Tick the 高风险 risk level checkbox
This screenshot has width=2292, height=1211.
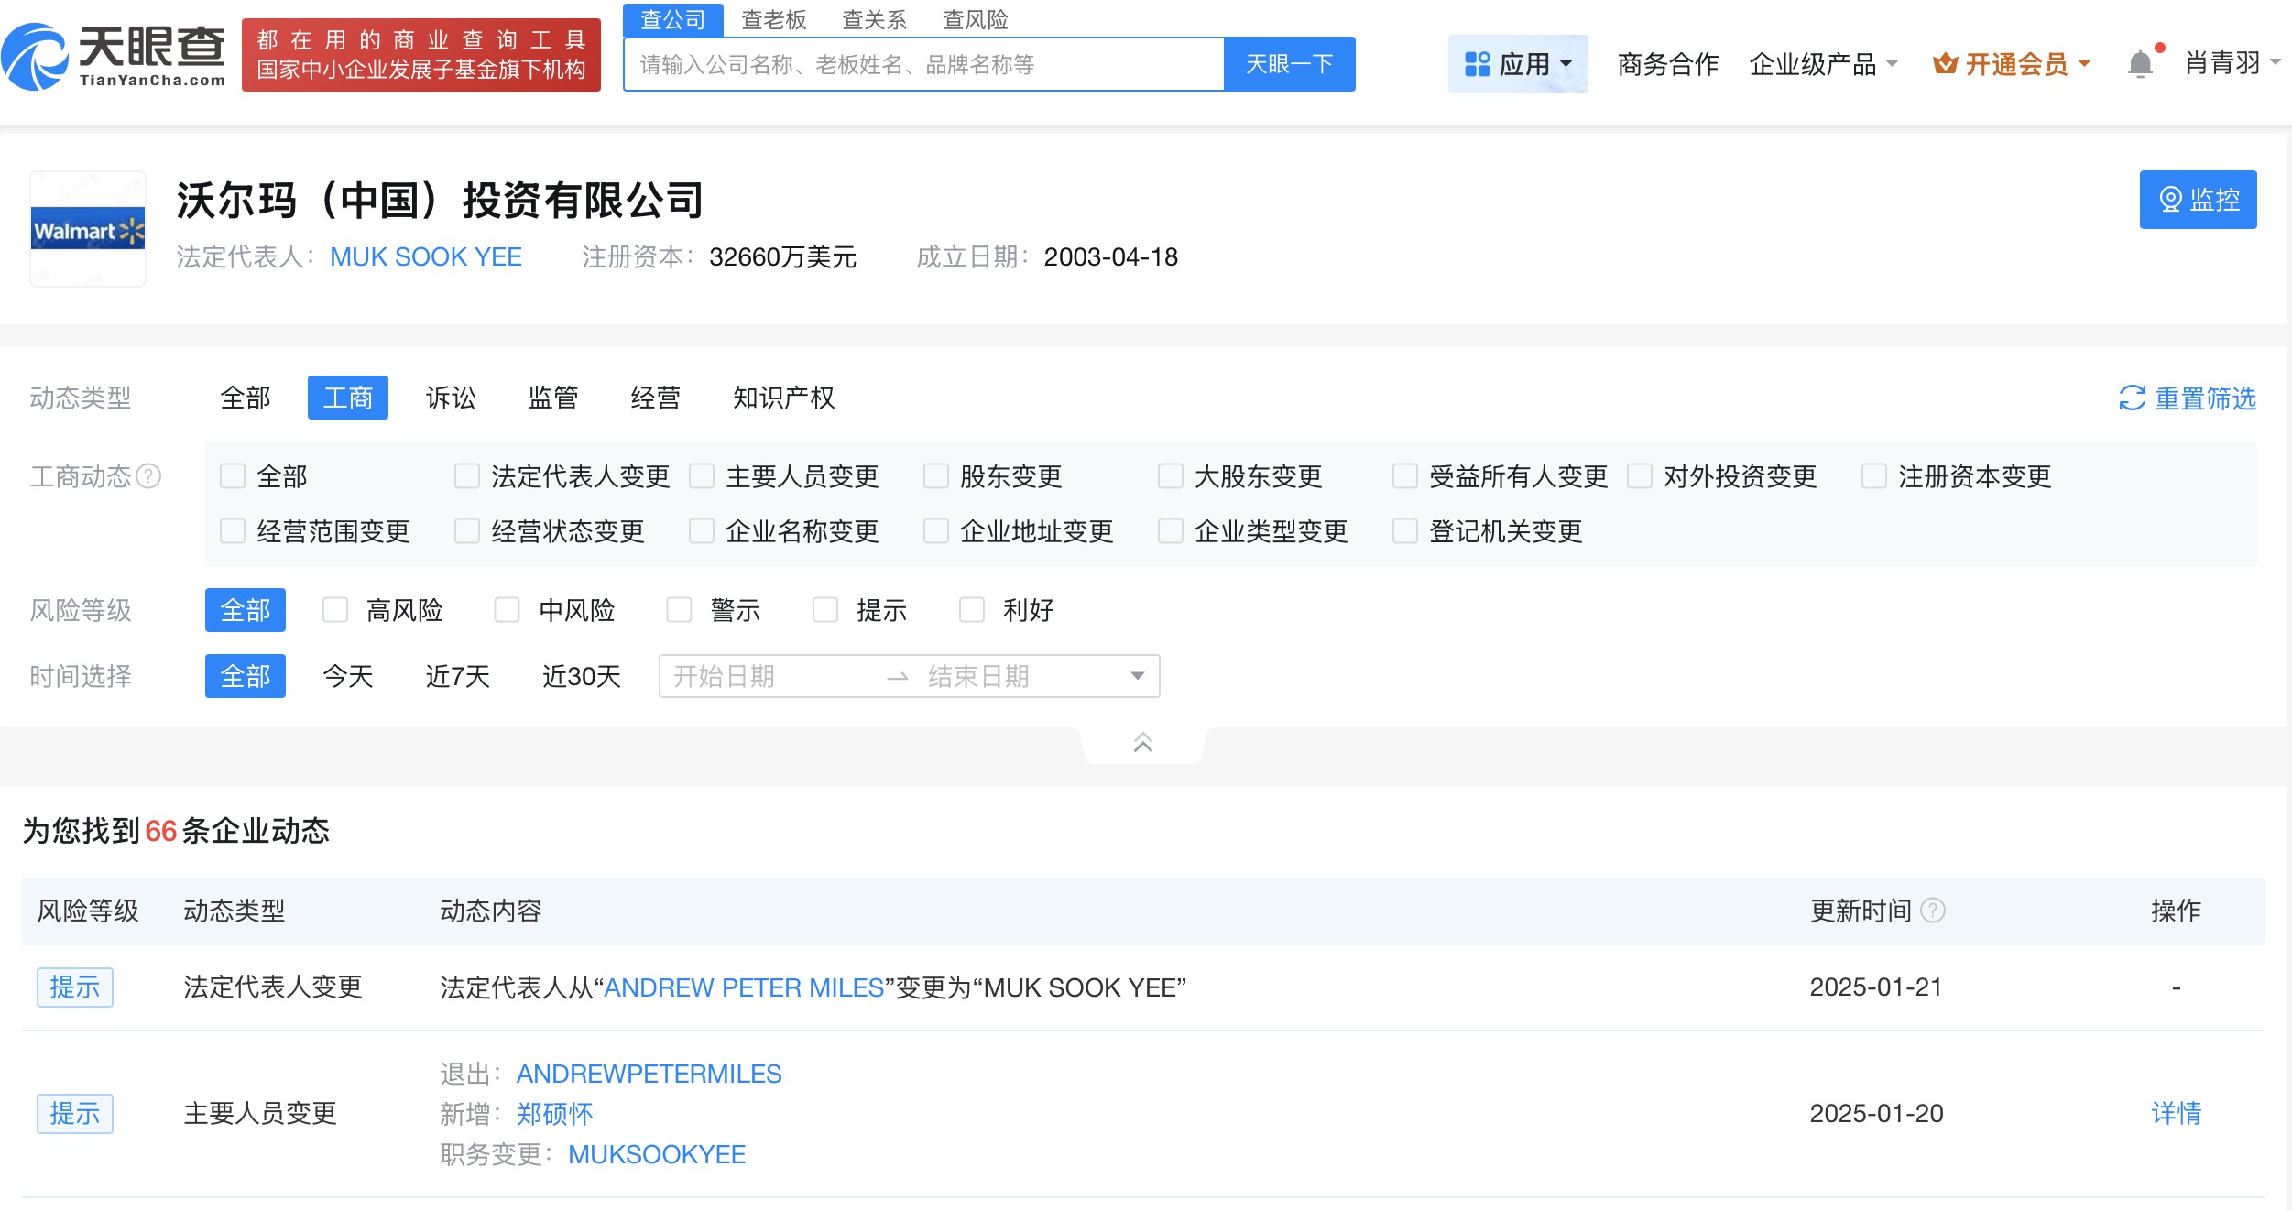tap(335, 610)
